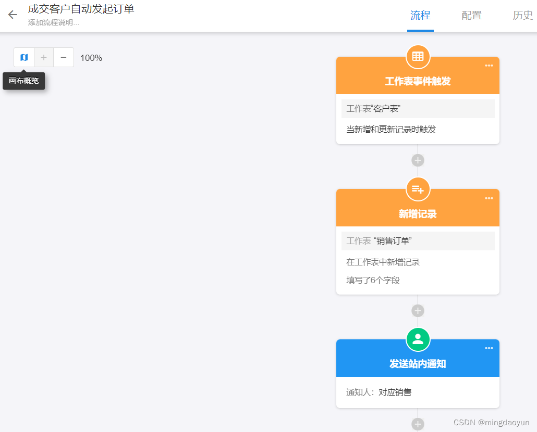
Task: Click the back arrow to exit the workflow
Action: [x=12, y=15]
